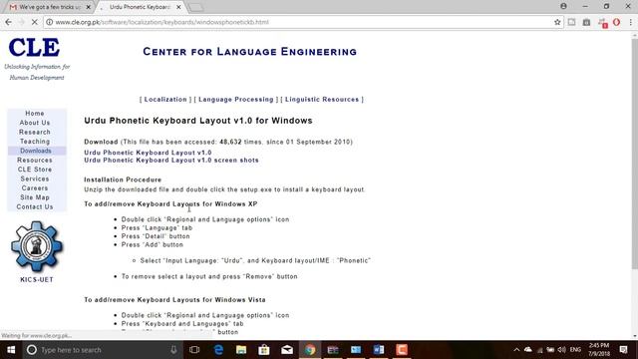Bookmark this page with star icon
The height and width of the screenshot is (359, 638).
557,22
